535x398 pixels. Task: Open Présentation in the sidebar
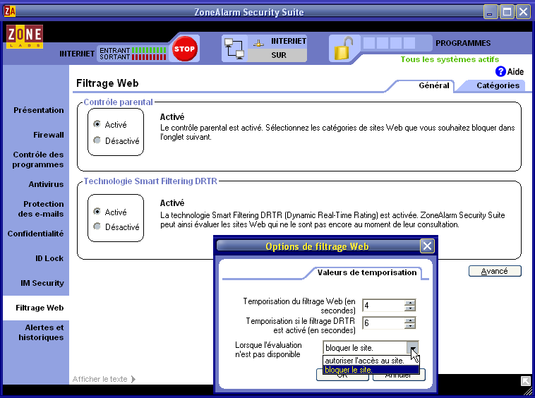[x=39, y=110]
